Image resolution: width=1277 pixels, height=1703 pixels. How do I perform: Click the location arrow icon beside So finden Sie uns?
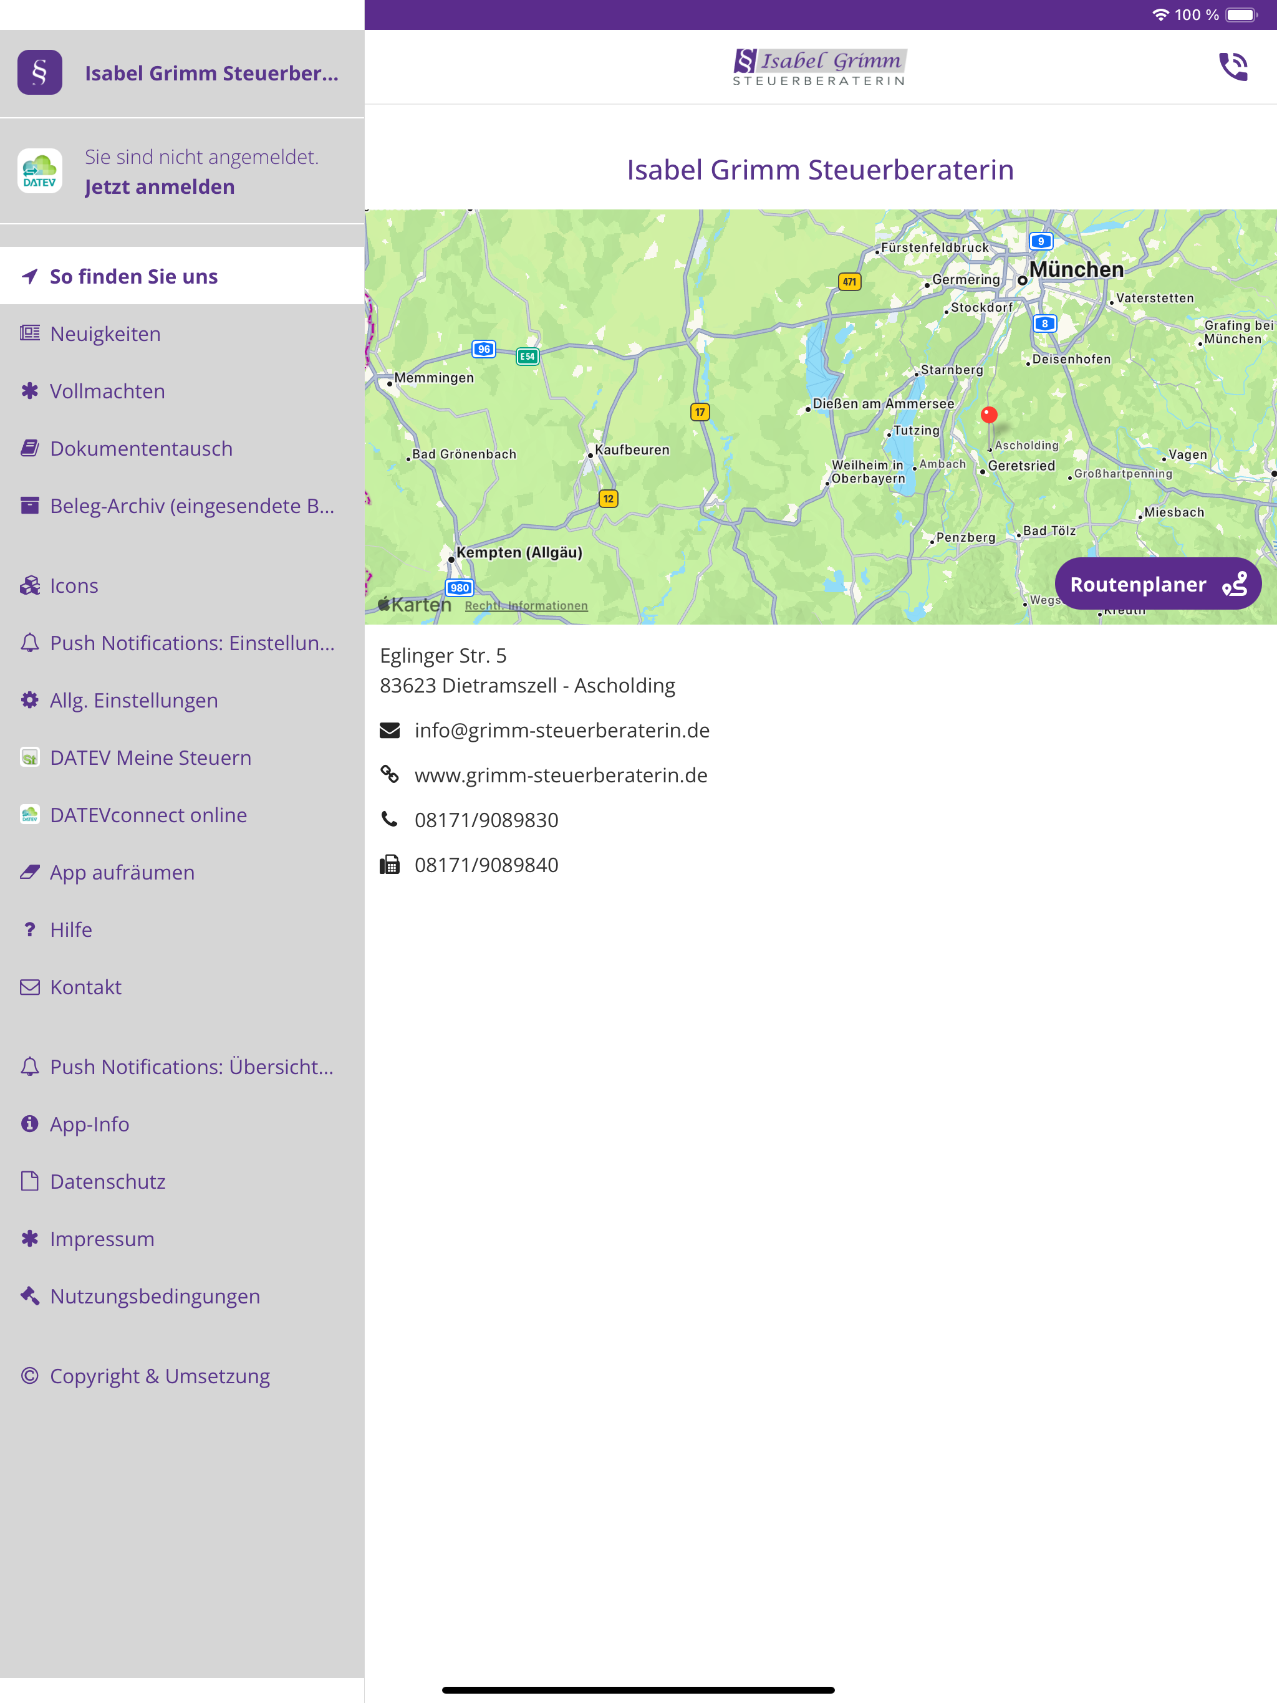pos(30,276)
